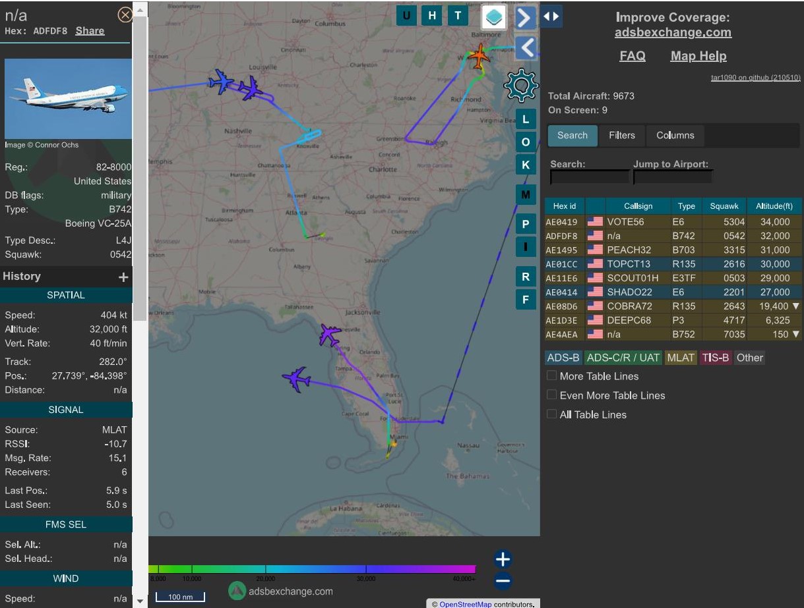Toggle the K map option button
Screen dimensions: 804x608
click(526, 165)
